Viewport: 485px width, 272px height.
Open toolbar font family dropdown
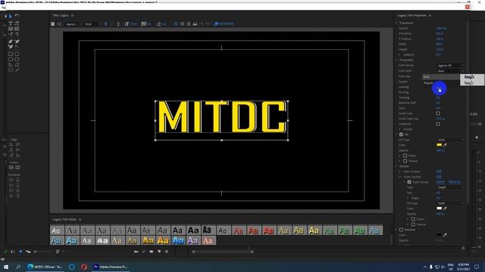point(74,23)
